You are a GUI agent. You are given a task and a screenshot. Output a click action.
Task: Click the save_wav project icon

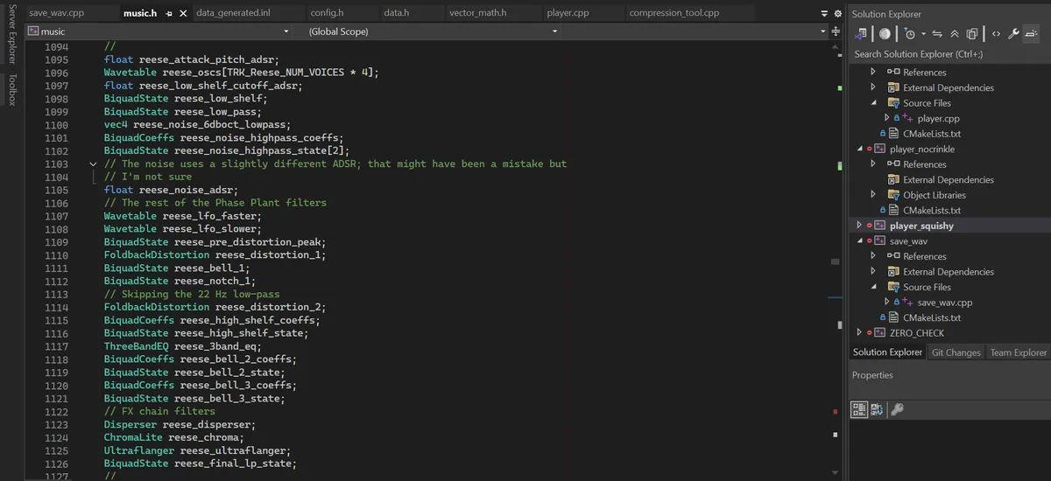[879, 240]
